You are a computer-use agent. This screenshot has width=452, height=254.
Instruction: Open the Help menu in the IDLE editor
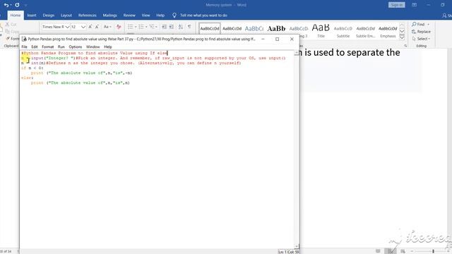[x=108, y=47]
